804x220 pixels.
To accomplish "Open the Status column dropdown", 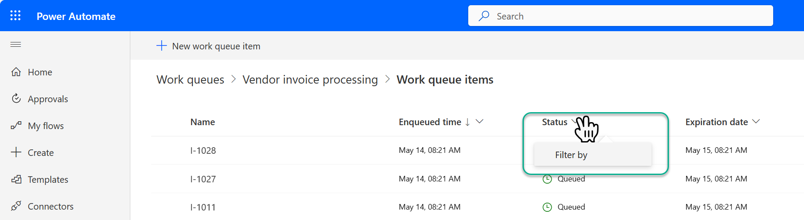I will [x=575, y=122].
